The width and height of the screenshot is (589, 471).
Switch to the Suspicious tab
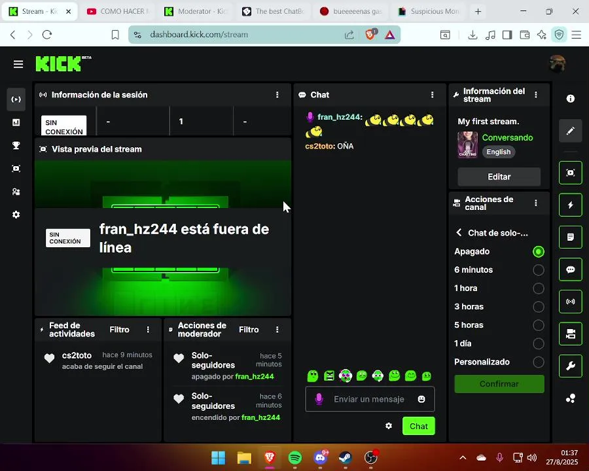coord(429,12)
